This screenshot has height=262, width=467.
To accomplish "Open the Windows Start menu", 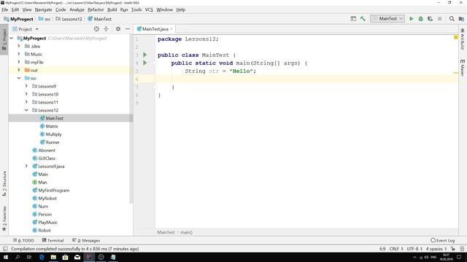I will 6,257.
